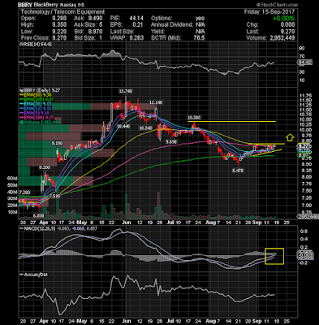Screen dimensions: 319x325
Task: Click the blue EMA(13) legend entry
Action: 37,109
